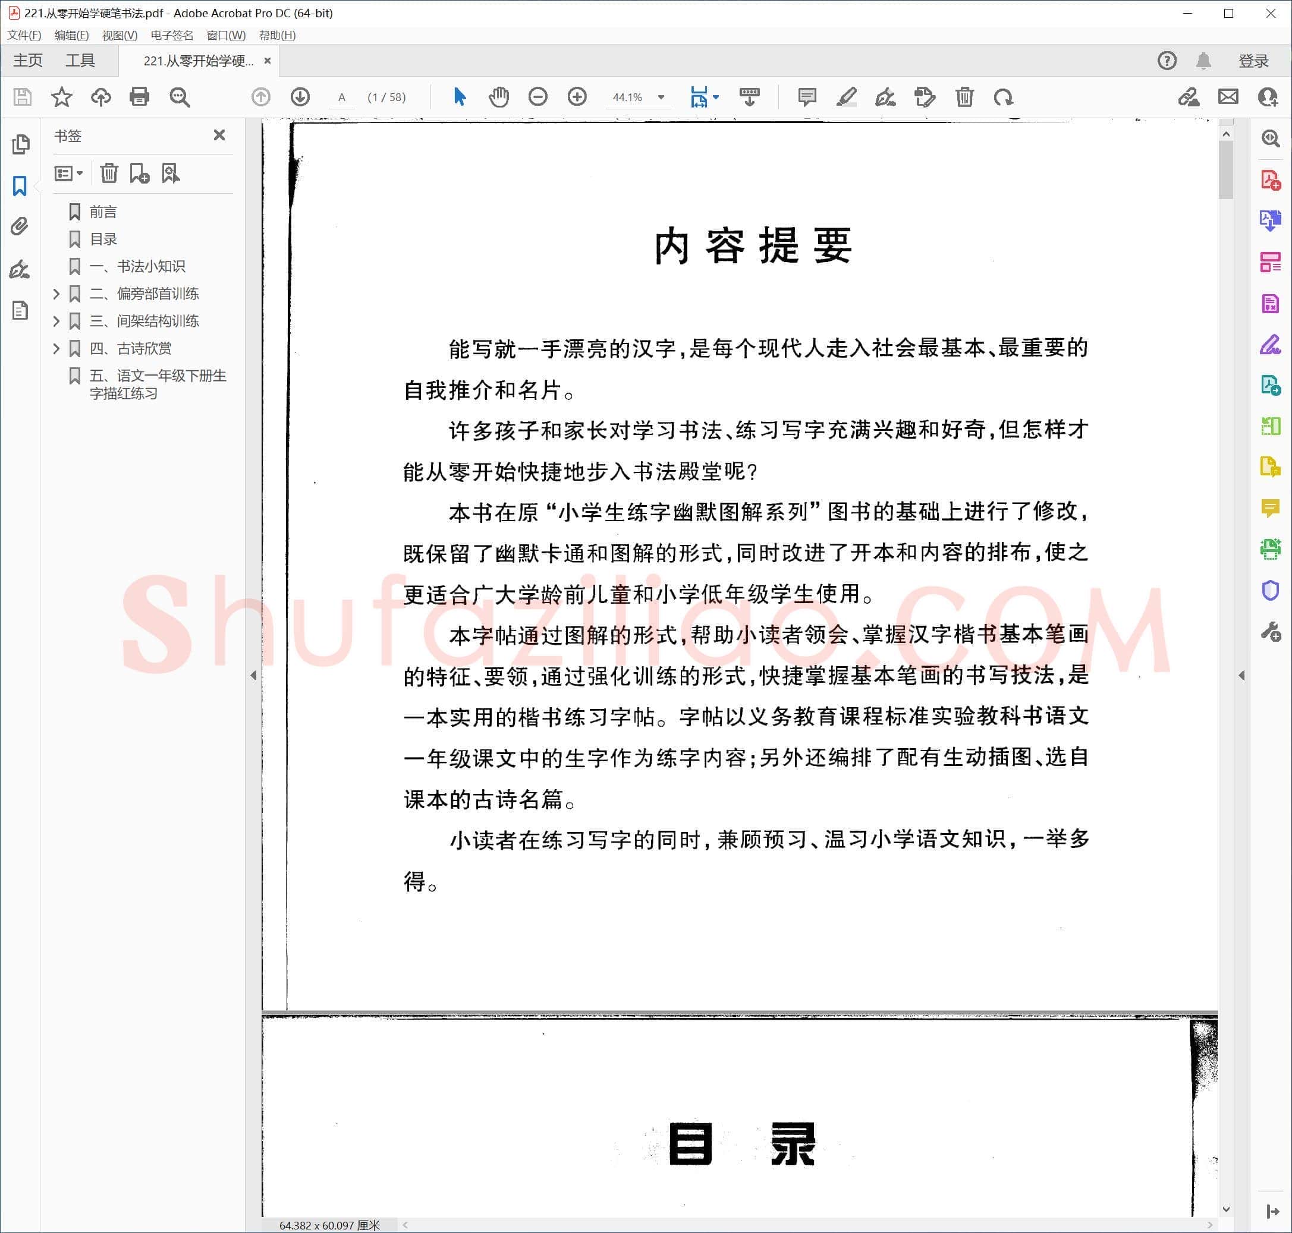The height and width of the screenshot is (1233, 1292).
Task: Add a sticky note comment
Action: pyautogui.click(x=807, y=97)
